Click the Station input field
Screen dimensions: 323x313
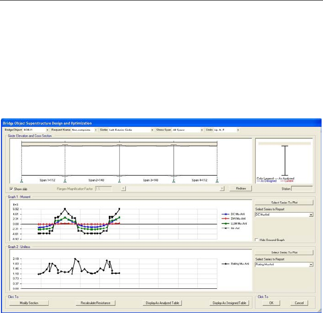point(302,188)
